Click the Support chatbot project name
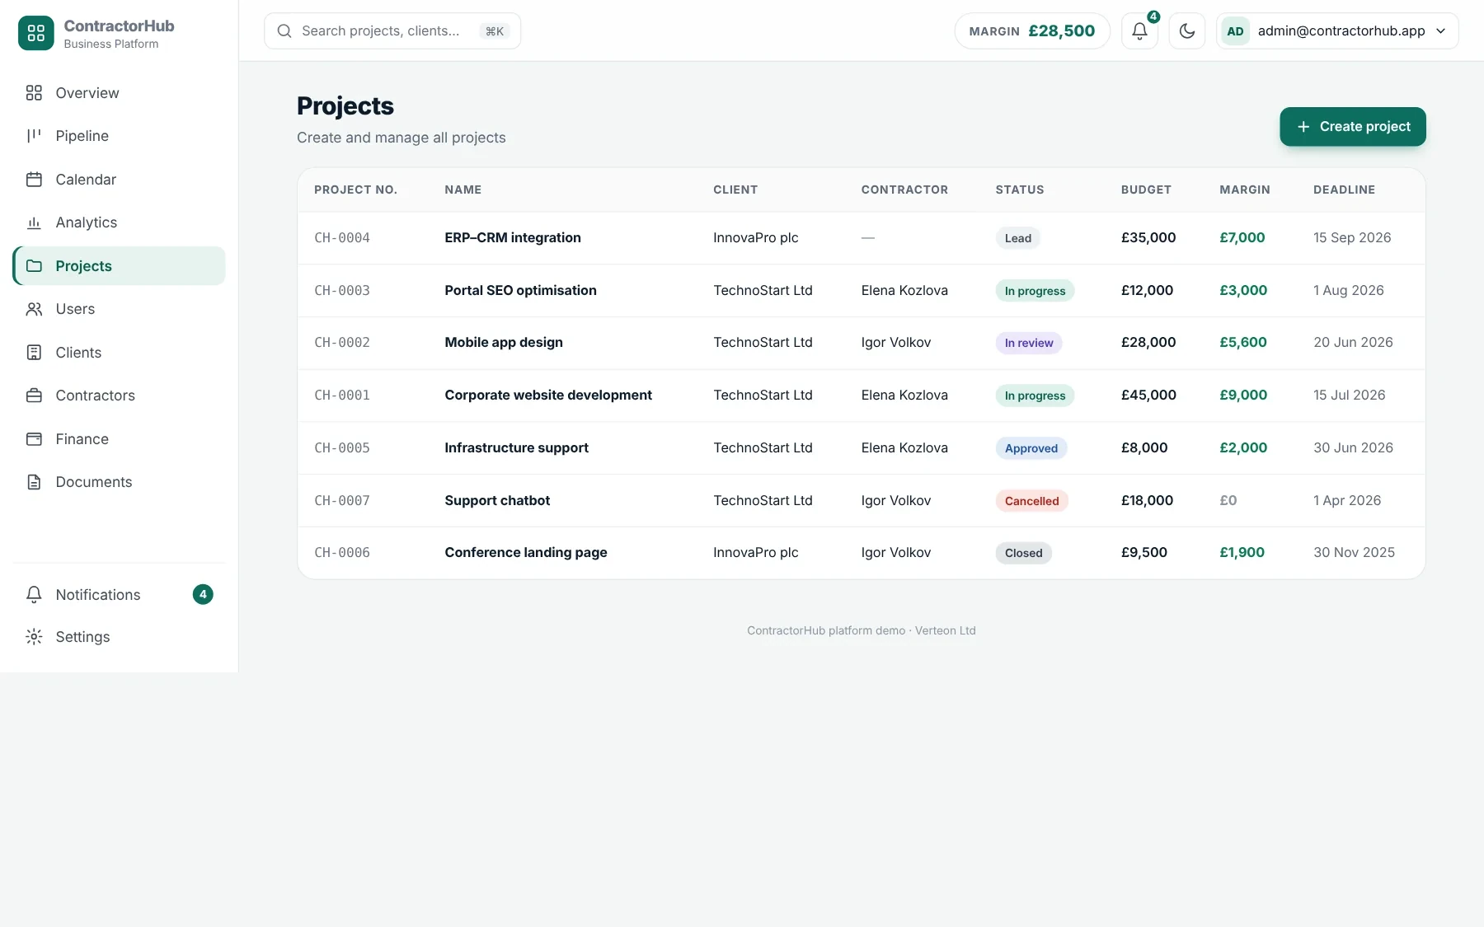 tap(497, 501)
